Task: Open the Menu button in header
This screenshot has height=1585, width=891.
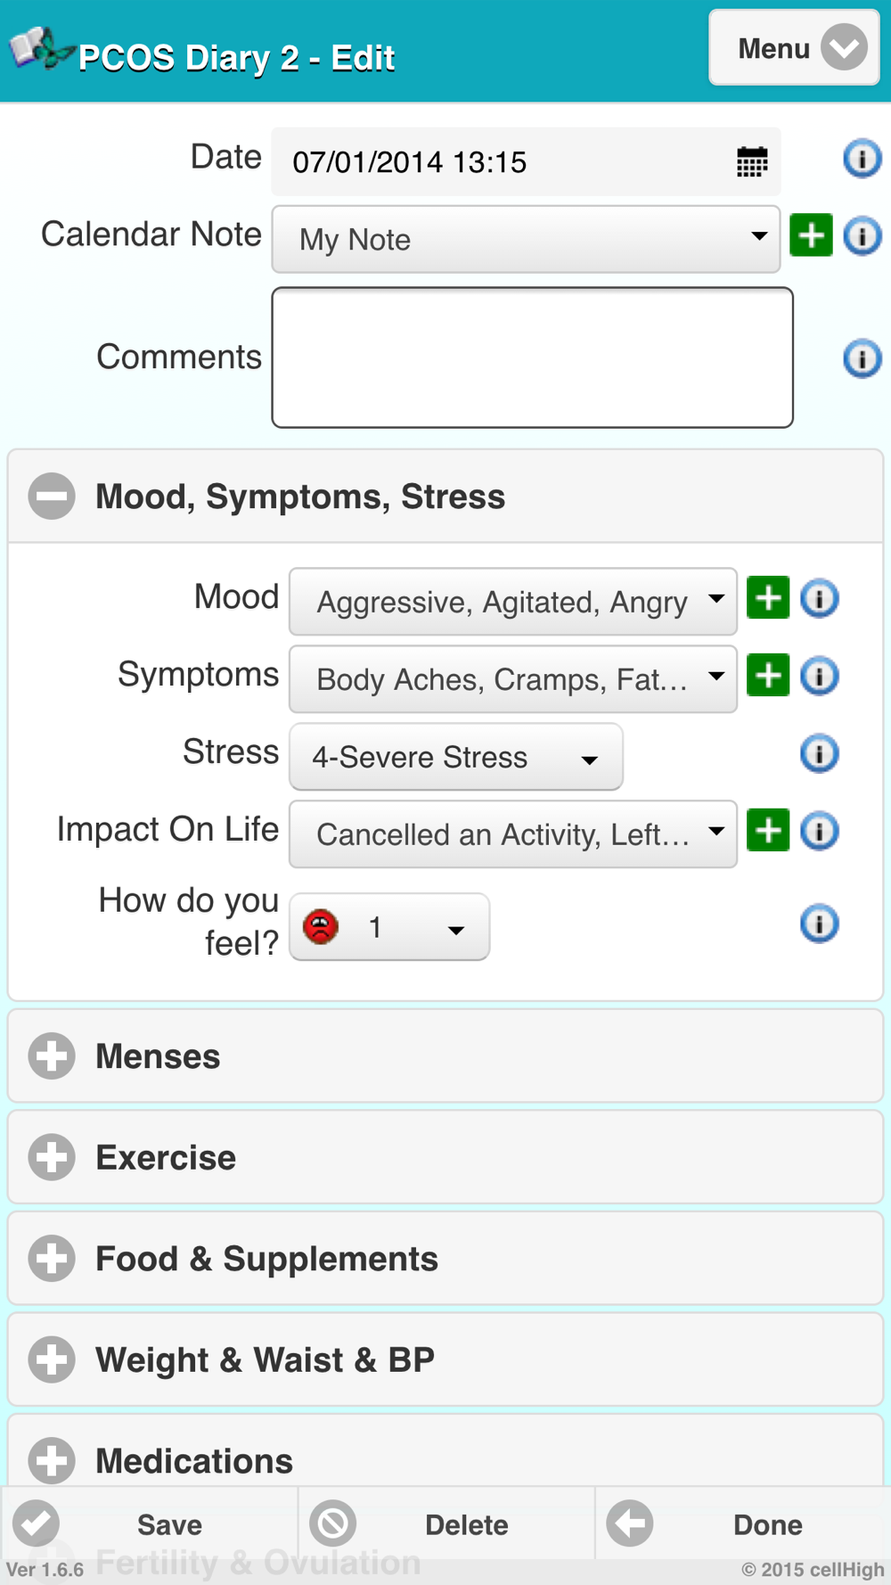Action: point(793,48)
